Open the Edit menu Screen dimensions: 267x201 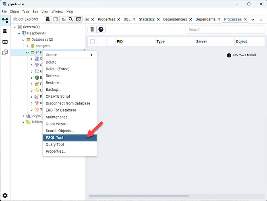pos(35,12)
